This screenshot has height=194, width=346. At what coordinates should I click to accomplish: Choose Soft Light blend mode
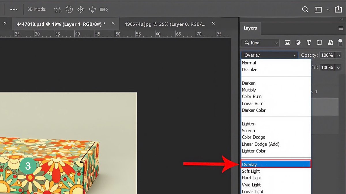[x=251, y=171]
